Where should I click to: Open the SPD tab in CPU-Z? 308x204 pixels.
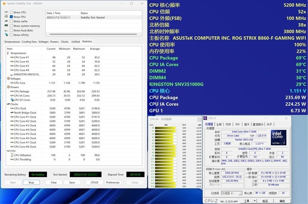click(237, 124)
